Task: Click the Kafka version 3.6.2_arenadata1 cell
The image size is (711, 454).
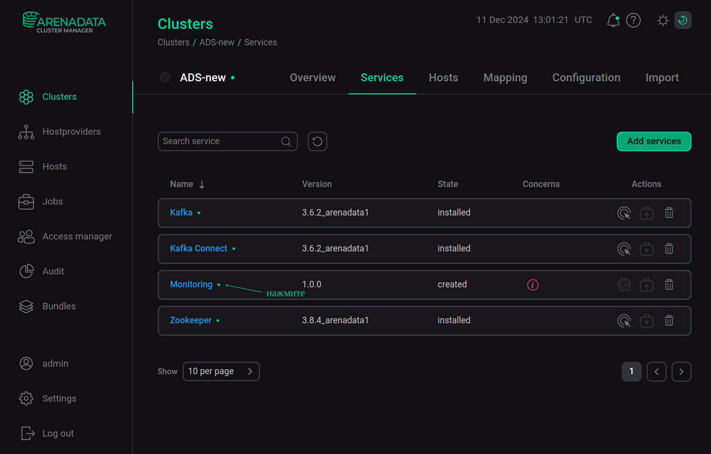Action: [335, 213]
